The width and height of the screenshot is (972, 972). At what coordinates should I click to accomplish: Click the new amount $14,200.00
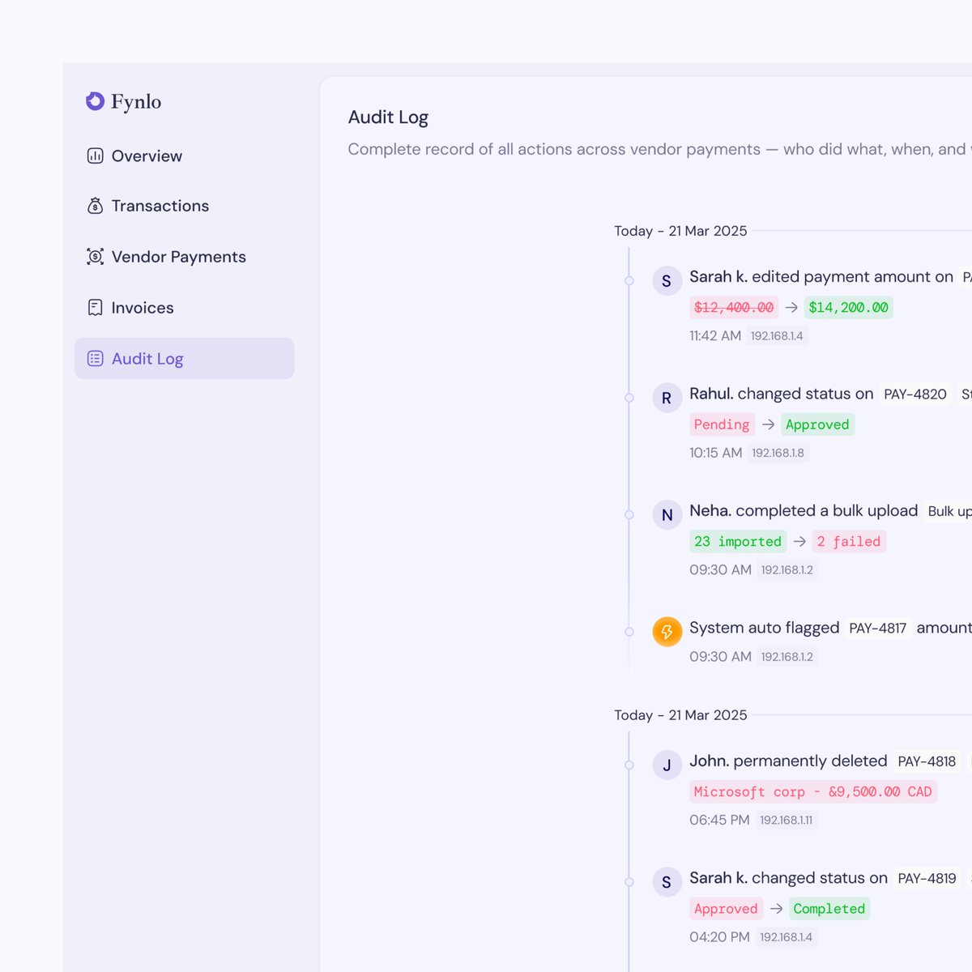pos(848,307)
